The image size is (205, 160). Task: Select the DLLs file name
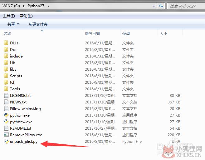point(14,43)
